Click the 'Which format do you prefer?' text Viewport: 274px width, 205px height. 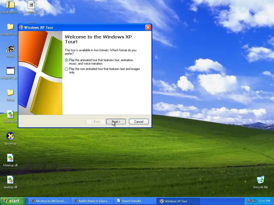point(101,52)
